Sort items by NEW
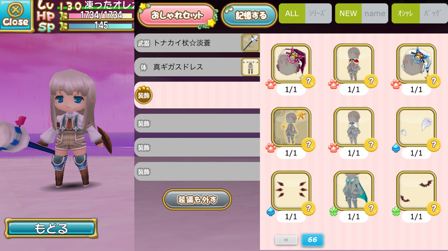Screen dimensions: 448x251 pos(348,13)
